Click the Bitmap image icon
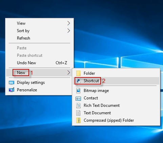 coord(78,91)
